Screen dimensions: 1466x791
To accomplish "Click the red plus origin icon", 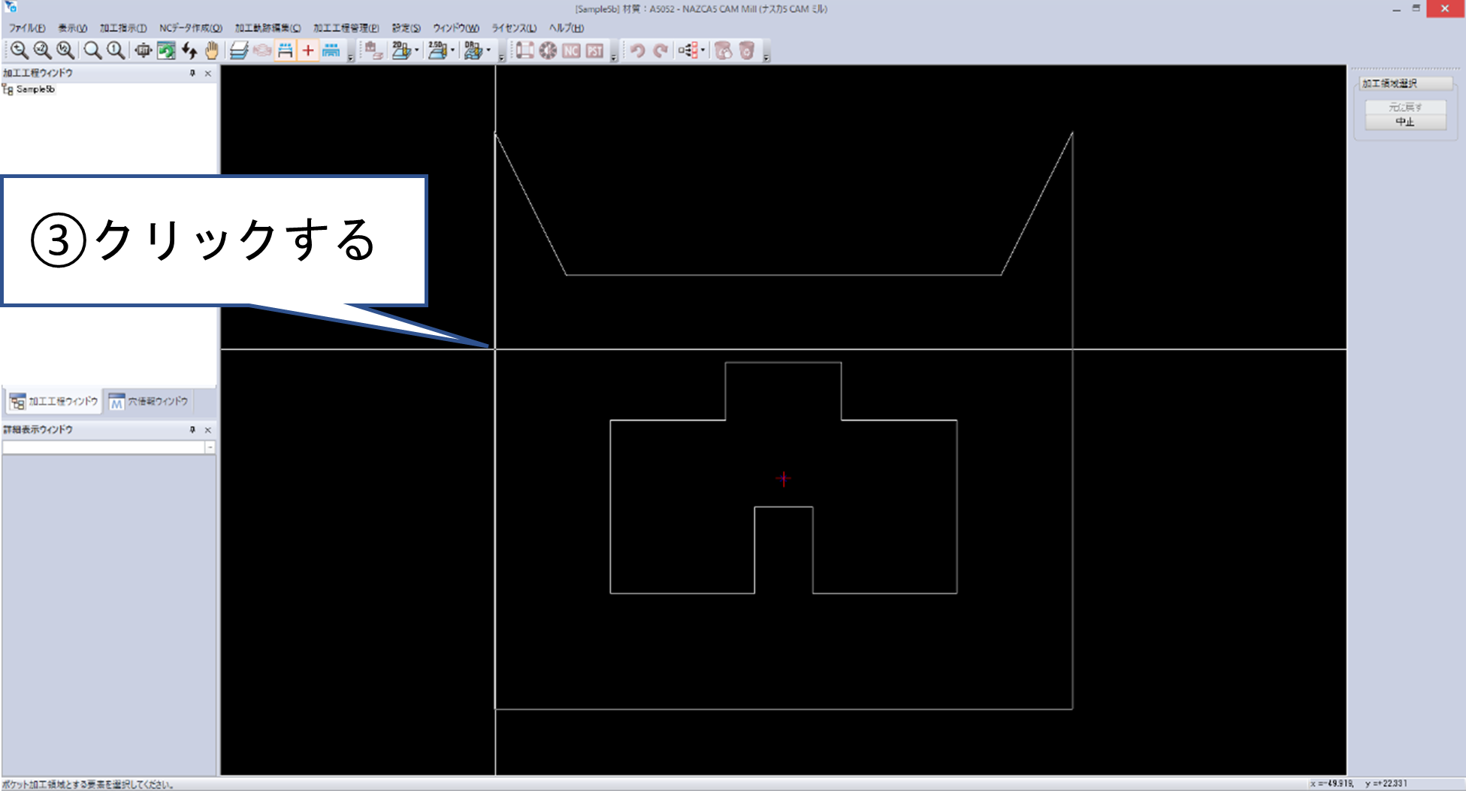I will 307,50.
